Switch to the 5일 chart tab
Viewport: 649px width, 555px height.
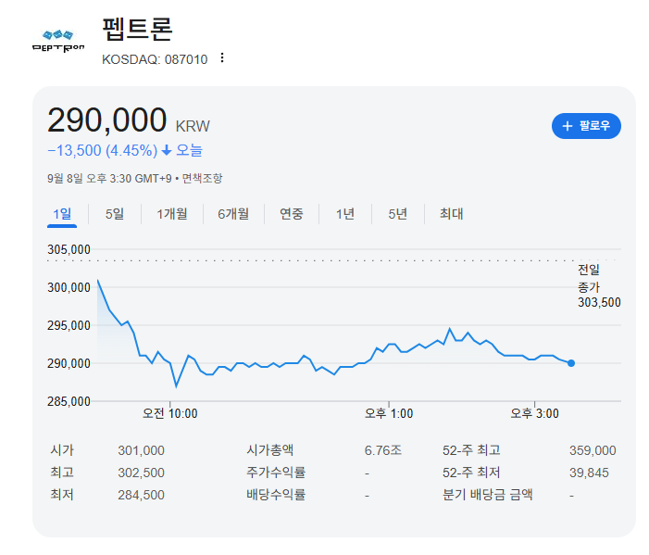click(x=115, y=214)
